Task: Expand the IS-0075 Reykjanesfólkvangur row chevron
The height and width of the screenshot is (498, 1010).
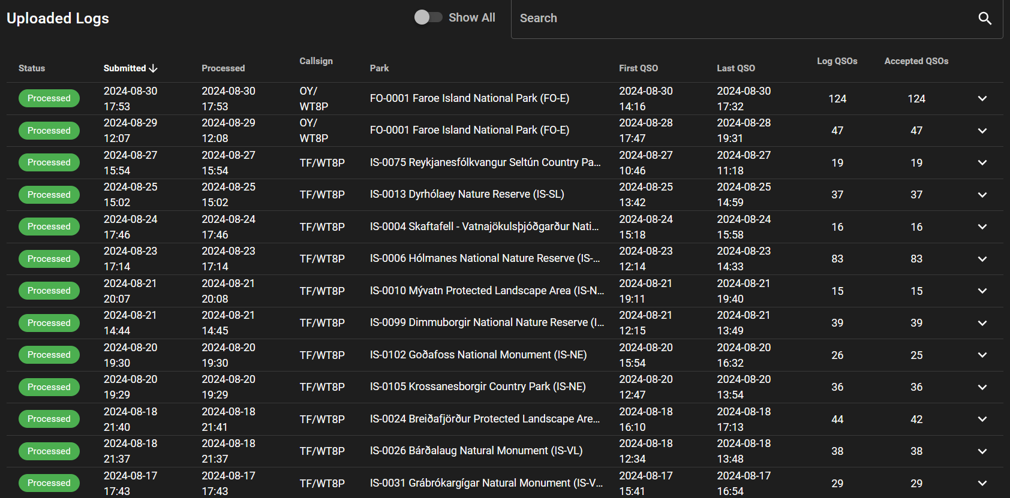Action: click(x=982, y=163)
